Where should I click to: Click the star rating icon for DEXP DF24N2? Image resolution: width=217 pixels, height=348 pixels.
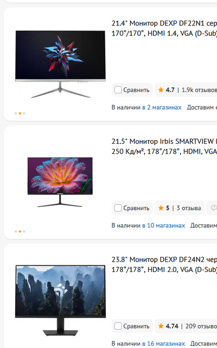coord(161,326)
